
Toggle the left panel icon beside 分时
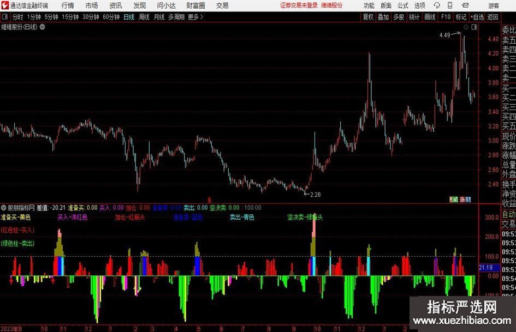point(5,17)
